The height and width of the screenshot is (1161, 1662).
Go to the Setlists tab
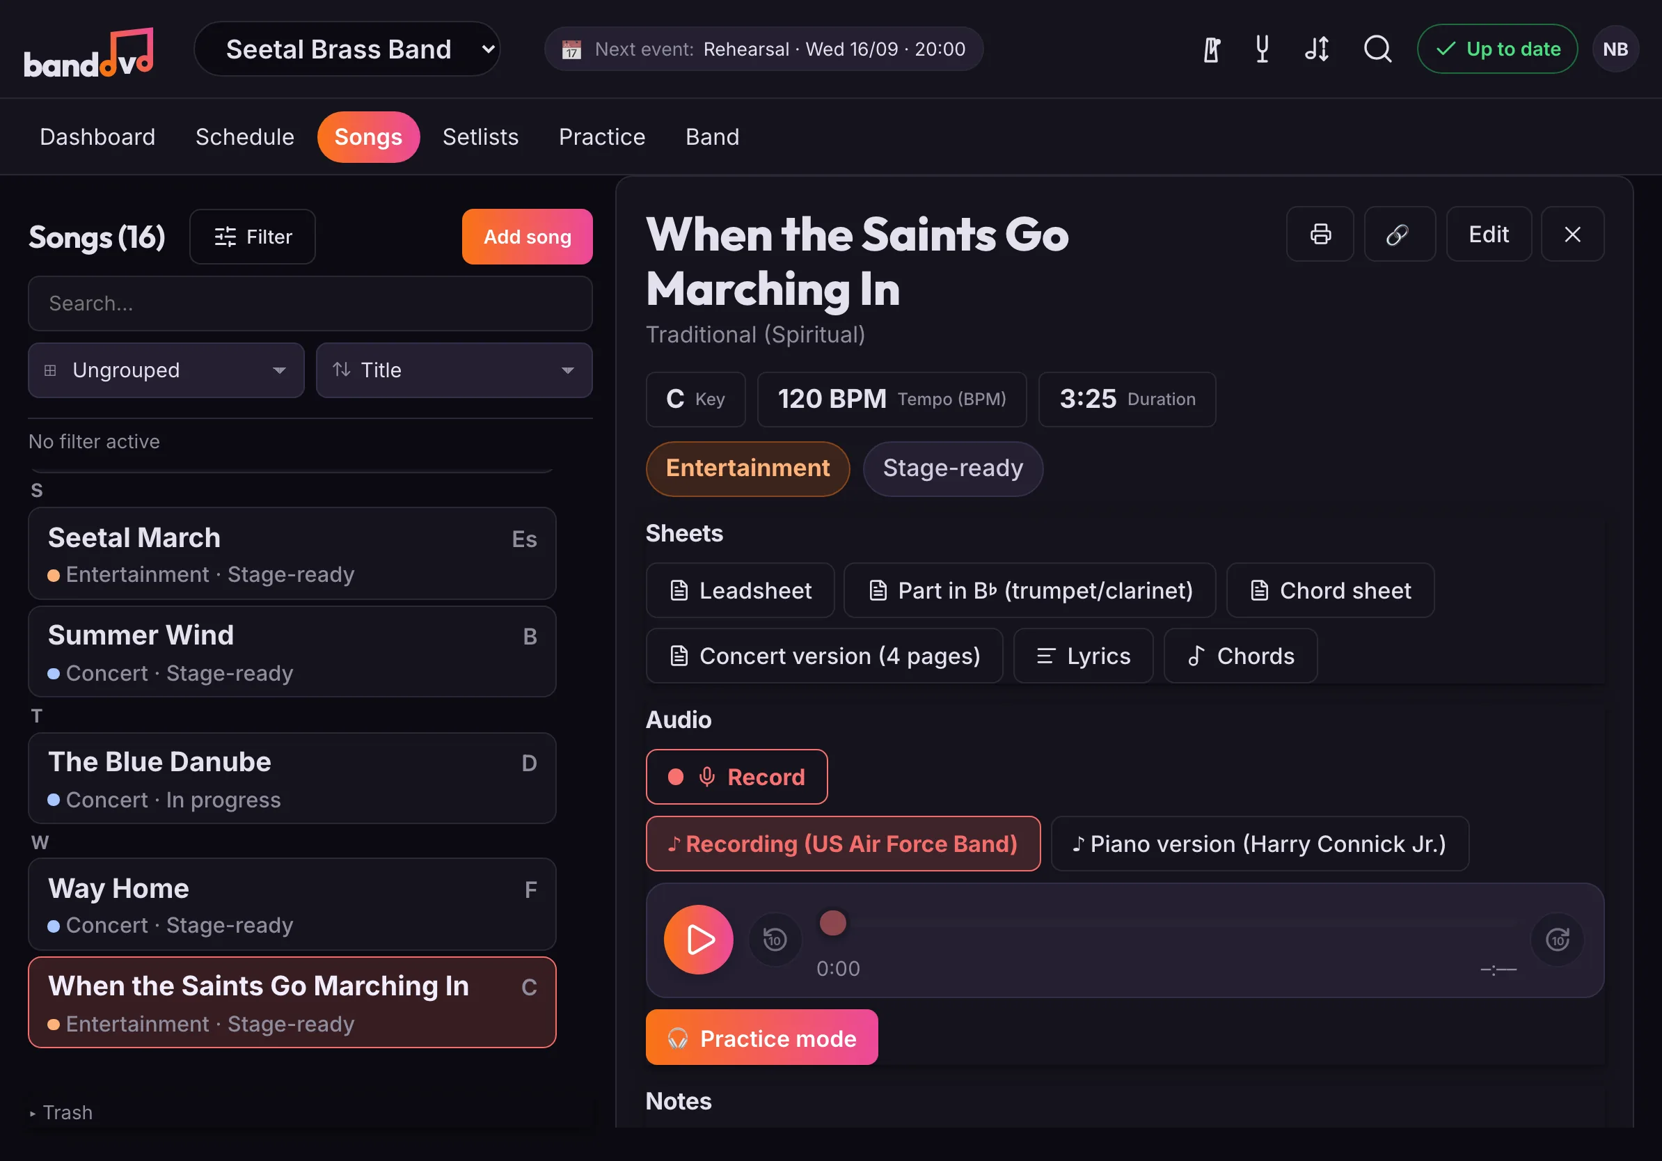480,137
